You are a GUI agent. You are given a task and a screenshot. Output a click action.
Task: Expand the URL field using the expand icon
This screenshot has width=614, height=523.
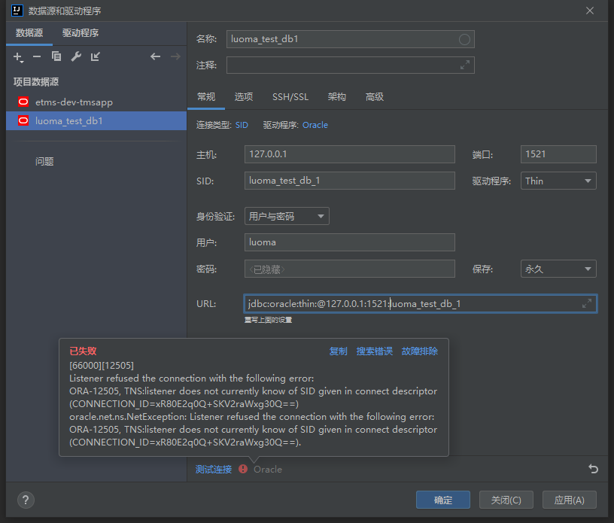coord(587,303)
